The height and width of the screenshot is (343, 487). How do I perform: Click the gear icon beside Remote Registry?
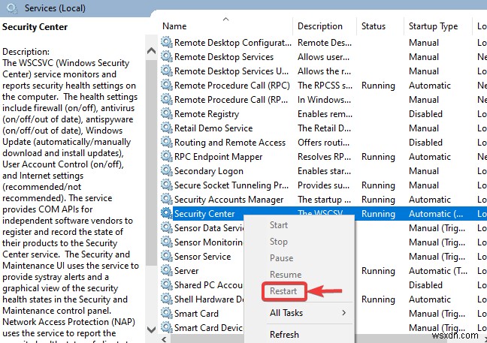click(x=167, y=114)
